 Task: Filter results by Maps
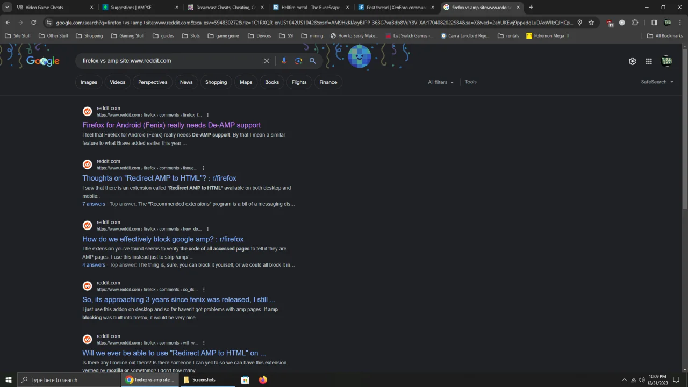point(246,82)
